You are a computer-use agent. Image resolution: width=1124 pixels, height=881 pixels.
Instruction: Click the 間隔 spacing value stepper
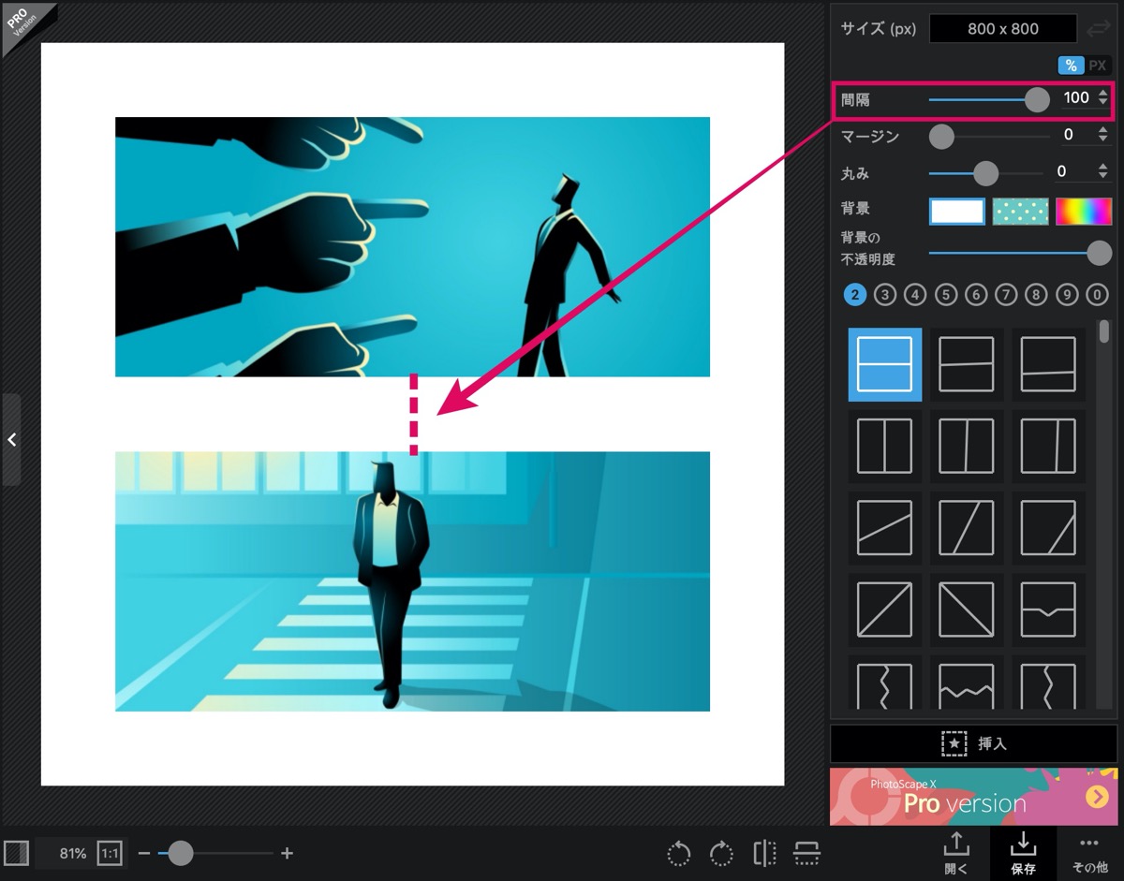pos(1102,97)
